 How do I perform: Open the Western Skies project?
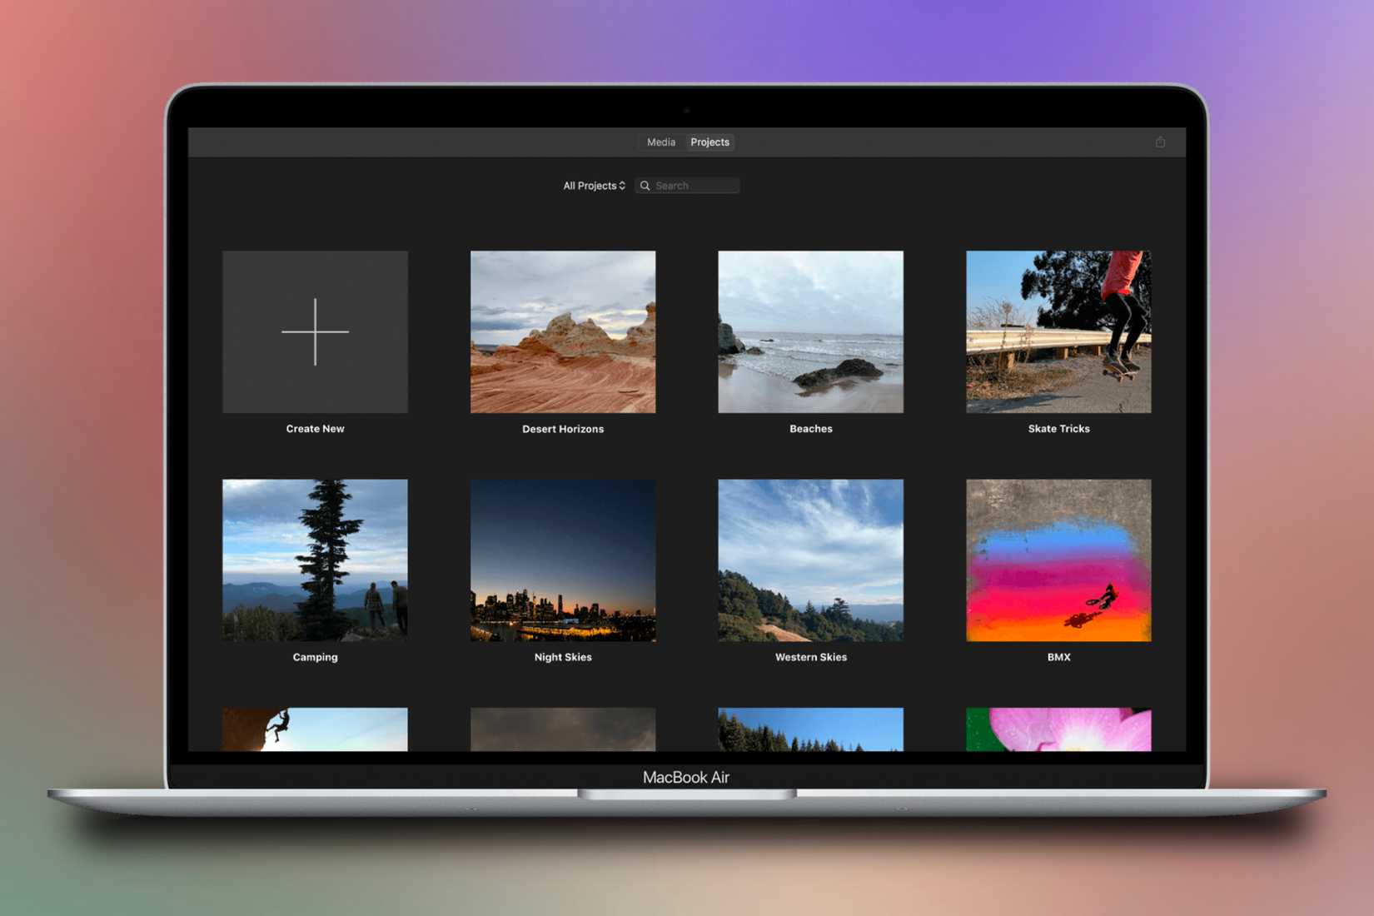click(810, 560)
